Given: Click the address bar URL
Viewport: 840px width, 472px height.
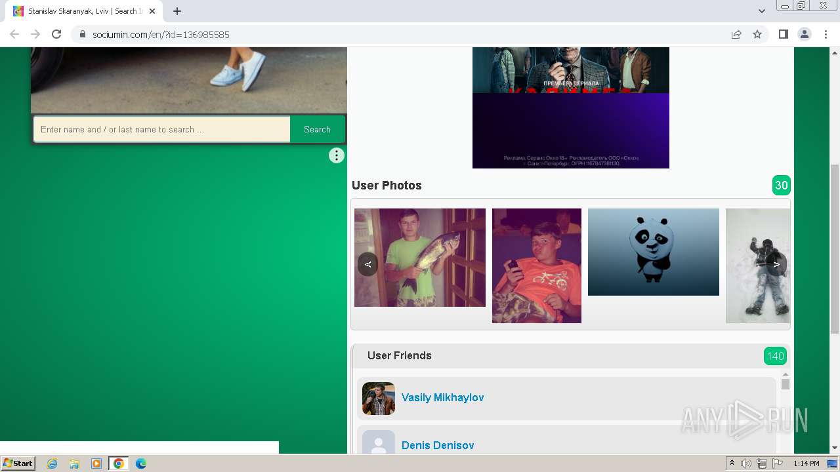Looking at the screenshot, I should coord(161,34).
